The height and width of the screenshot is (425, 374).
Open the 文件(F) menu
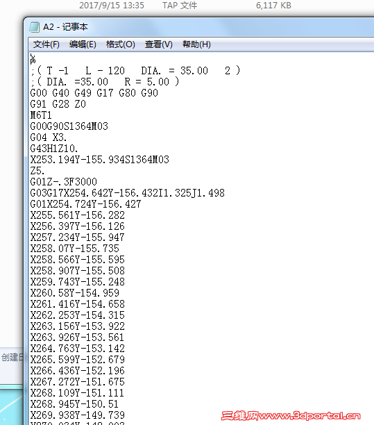pyautogui.click(x=46, y=44)
